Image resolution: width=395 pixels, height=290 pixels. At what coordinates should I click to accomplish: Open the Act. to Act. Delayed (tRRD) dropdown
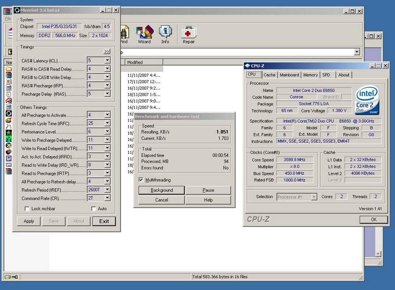107,156
